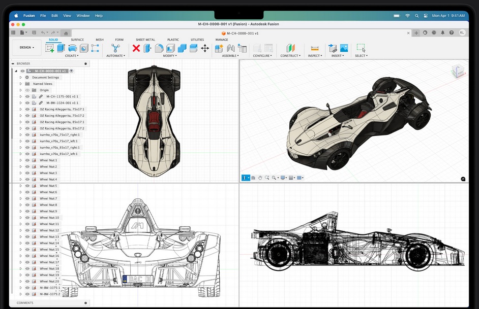
Task: Select the Press Pull tool
Action: click(x=147, y=48)
